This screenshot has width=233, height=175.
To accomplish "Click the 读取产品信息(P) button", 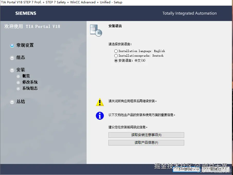I will 146,143.
